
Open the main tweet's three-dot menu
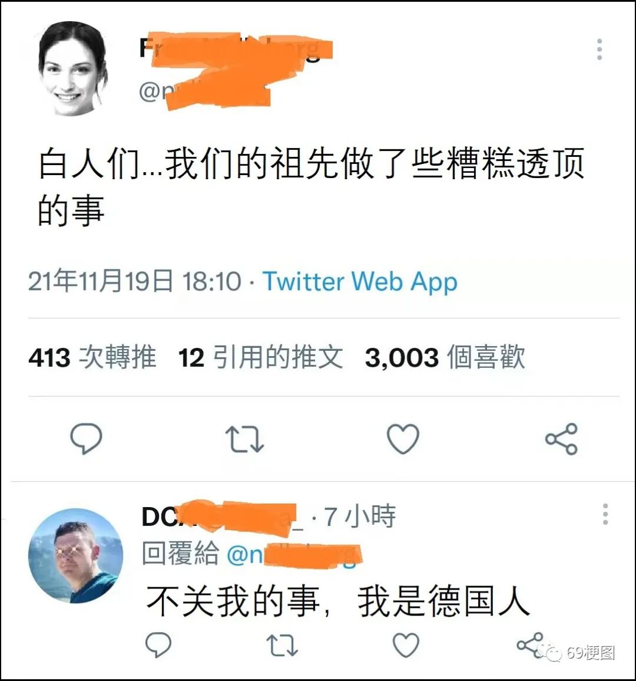tap(599, 49)
